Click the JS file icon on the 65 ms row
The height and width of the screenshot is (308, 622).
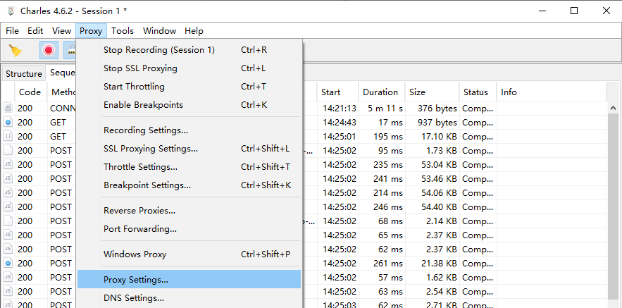tap(8, 235)
